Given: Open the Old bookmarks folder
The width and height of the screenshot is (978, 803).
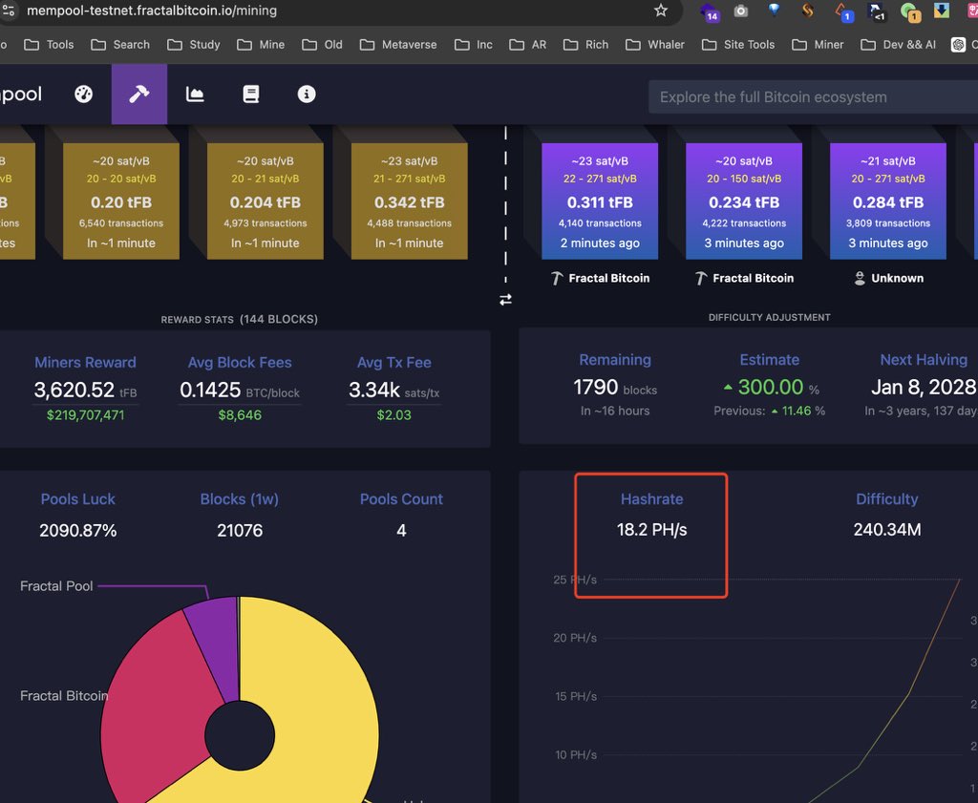Looking at the screenshot, I should pyautogui.click(x=322, y=45).
